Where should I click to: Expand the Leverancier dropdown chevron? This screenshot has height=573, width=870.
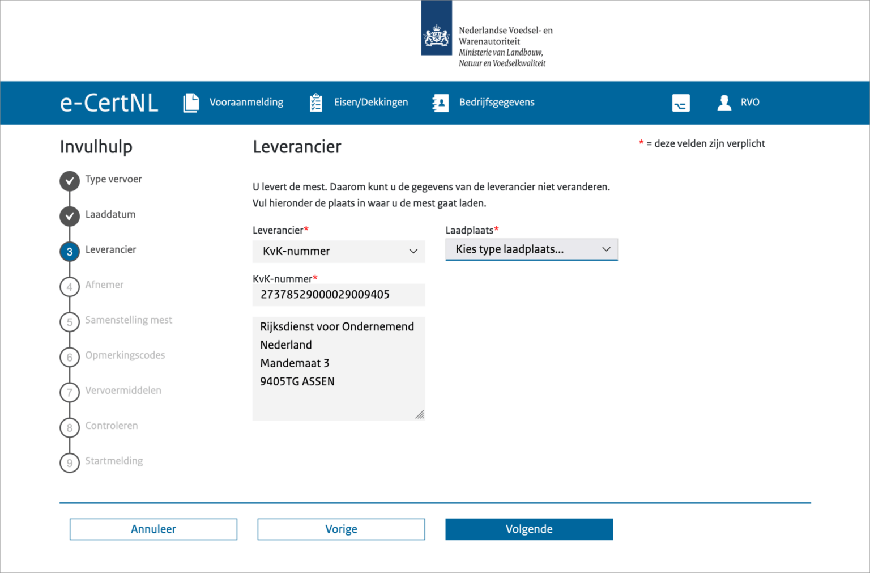click(413, 251)
